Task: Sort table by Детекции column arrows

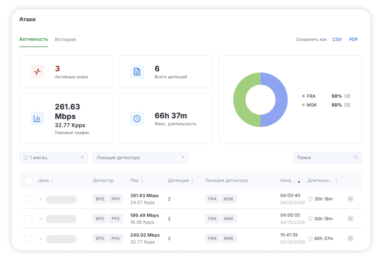Action: (193, 181)
